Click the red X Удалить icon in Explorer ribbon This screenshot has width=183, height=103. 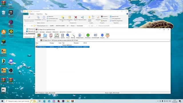point(76,17)
